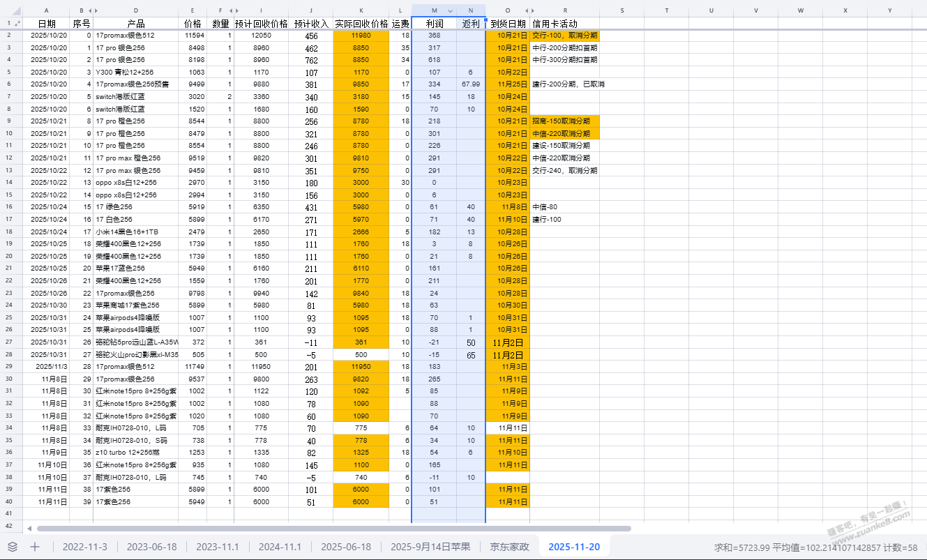Reveal hidden columns between O and R
Screen dimensions: 927x560
tap(532, 10)
